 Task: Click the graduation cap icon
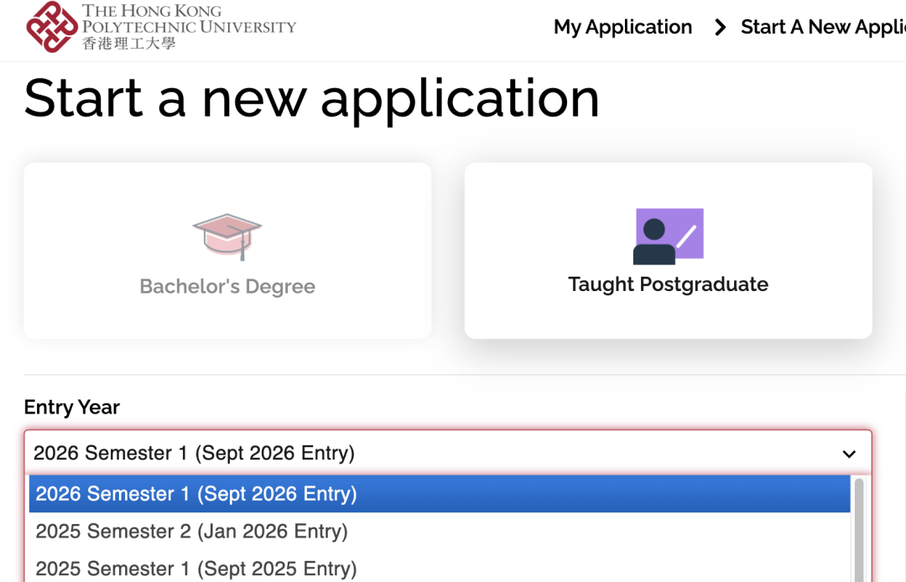[x=227, y=236]
